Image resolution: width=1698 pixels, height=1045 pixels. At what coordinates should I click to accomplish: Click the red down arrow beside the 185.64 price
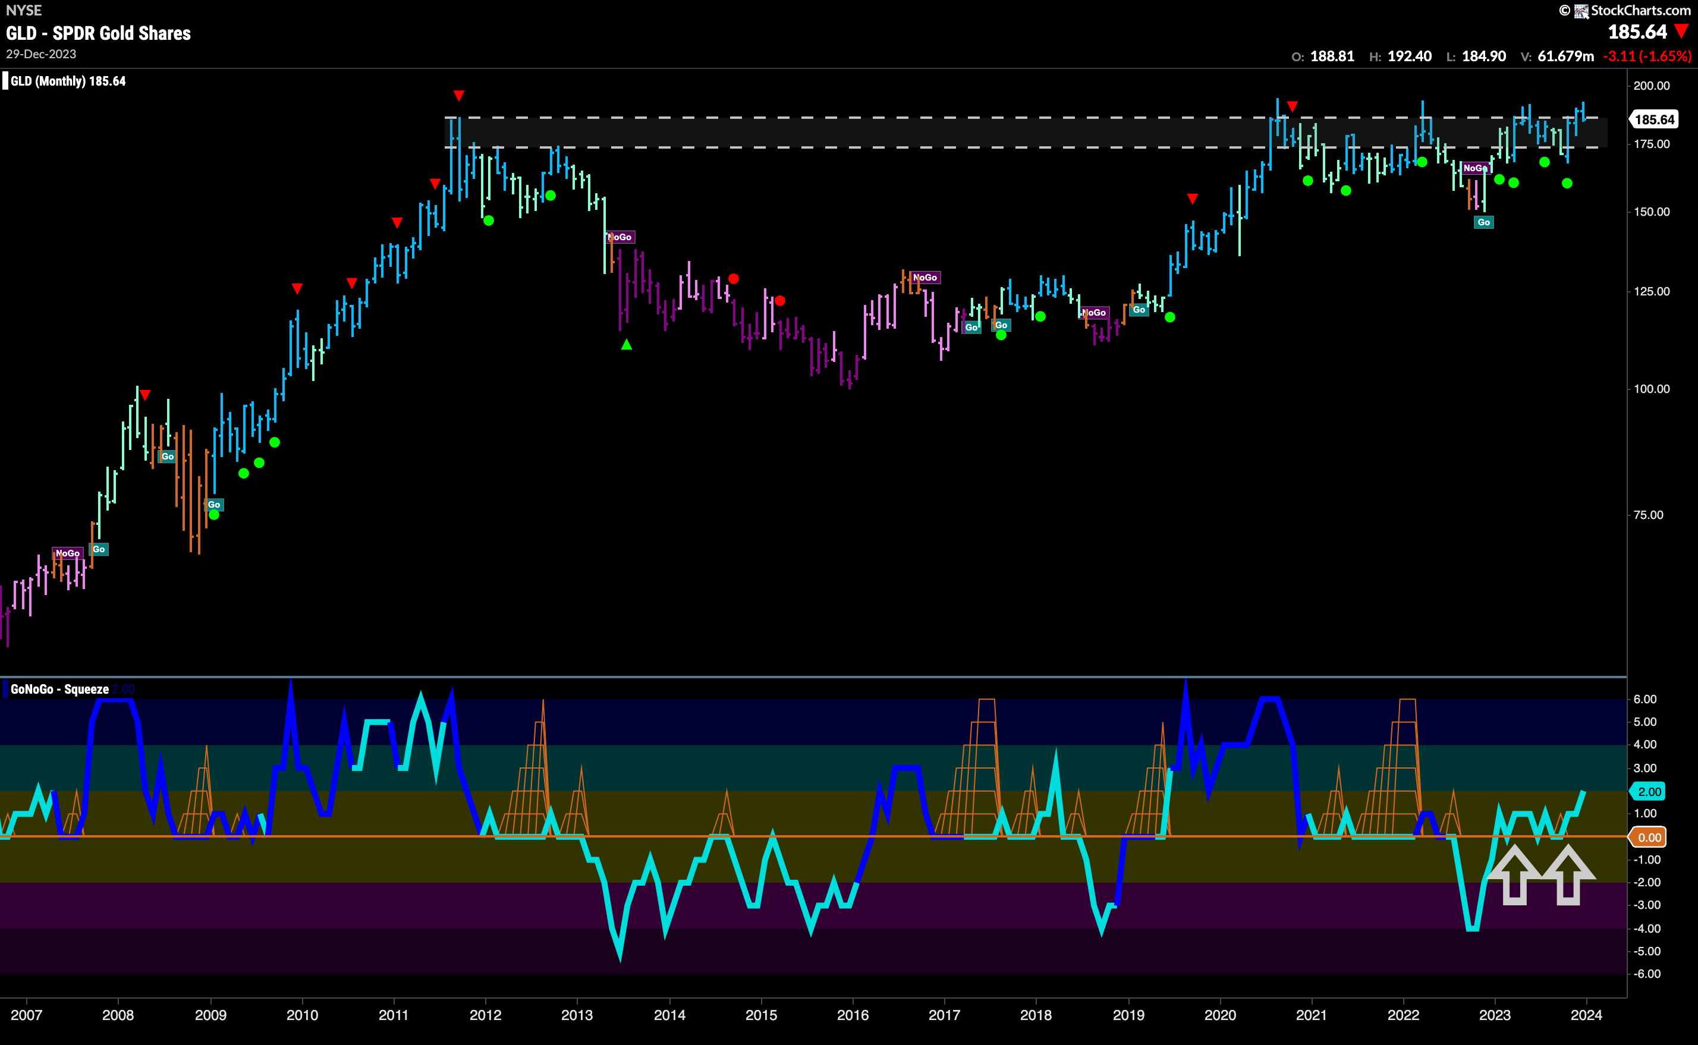pyautogui.click(x=1681, y=32)
